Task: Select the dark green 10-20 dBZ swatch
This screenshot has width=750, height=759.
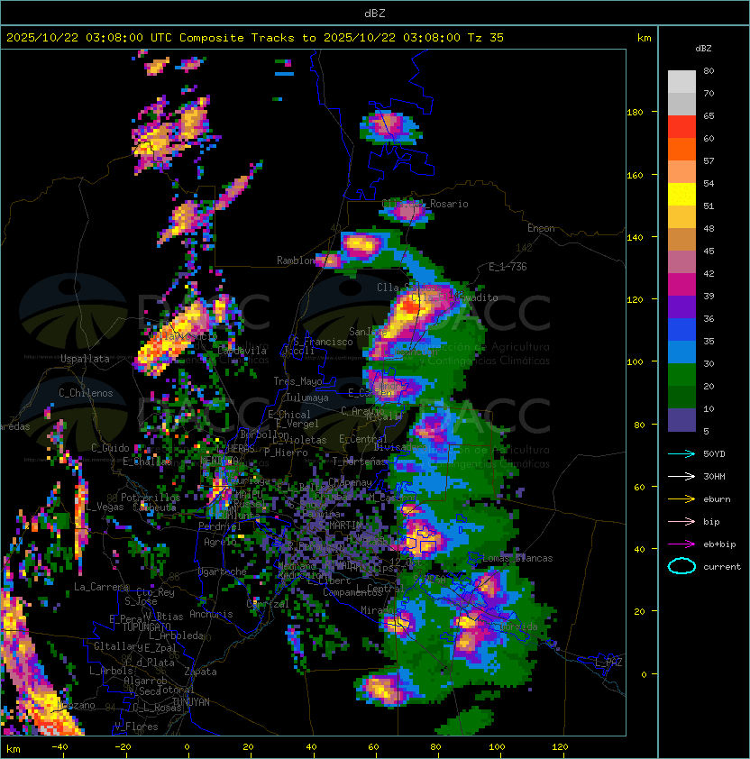Action: [681, 397]
